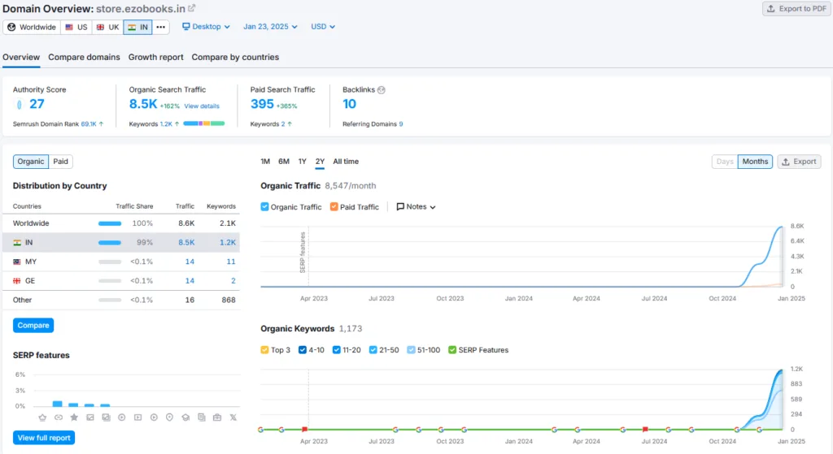
Task: Select the Worldwide database button
Action: pos(32,27)
